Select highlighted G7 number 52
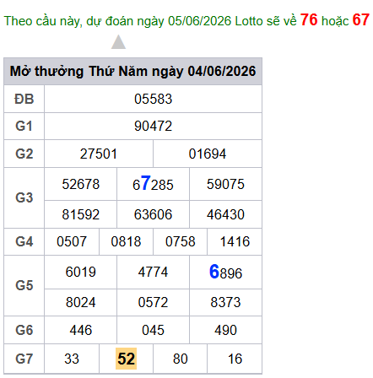 [x=126, y=359]
